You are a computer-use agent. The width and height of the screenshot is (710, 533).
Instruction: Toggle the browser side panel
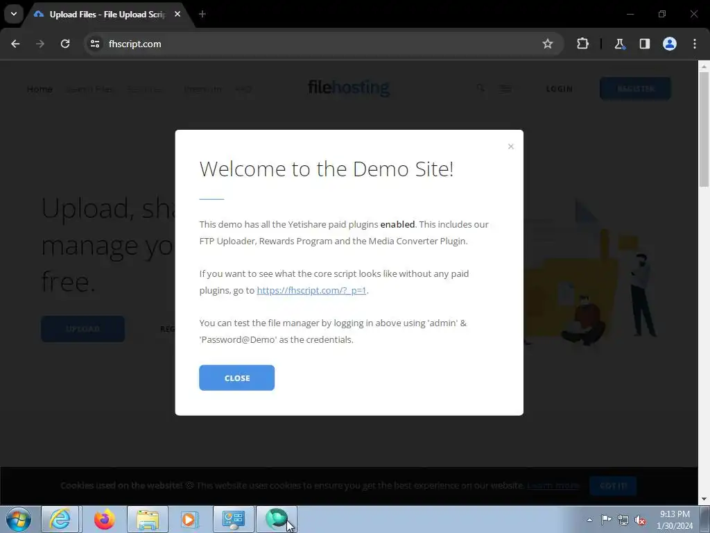(644, 44)
